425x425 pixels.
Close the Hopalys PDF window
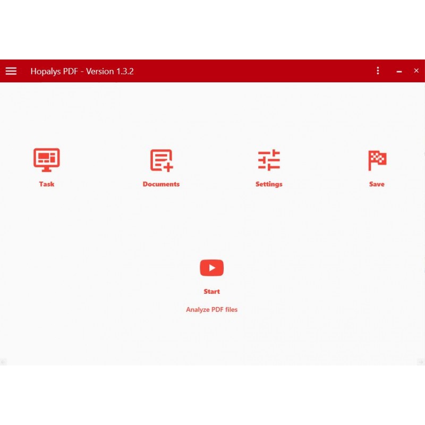[x=416, y=71]
